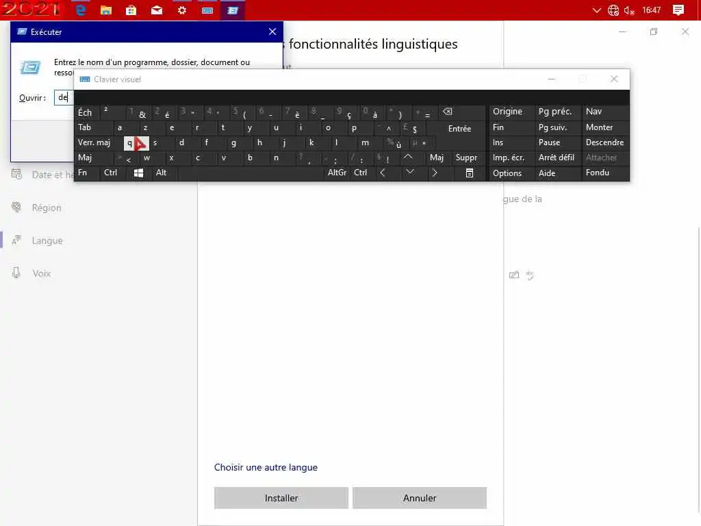Click the muted speaker tray icon
The image size is (701, 526).
[x=629, y=10]
